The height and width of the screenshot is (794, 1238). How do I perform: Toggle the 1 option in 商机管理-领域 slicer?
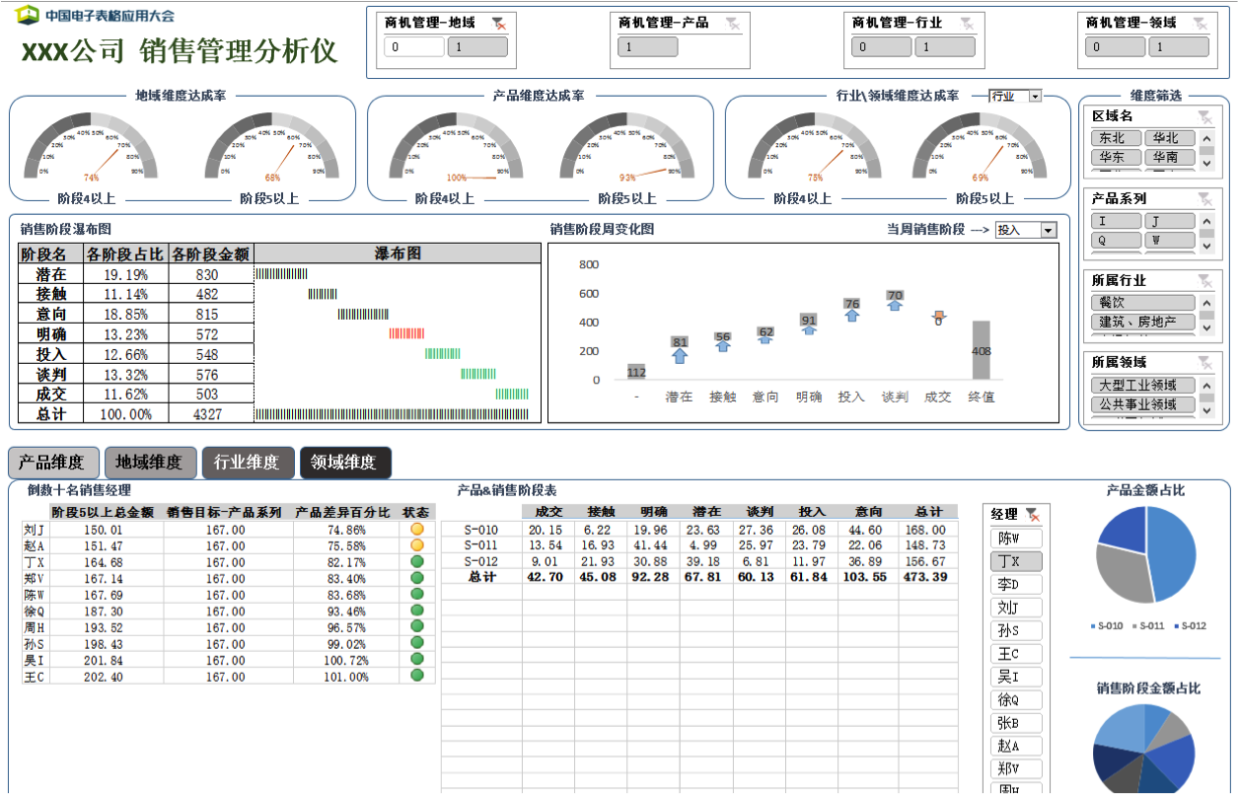coord(1178,47)
